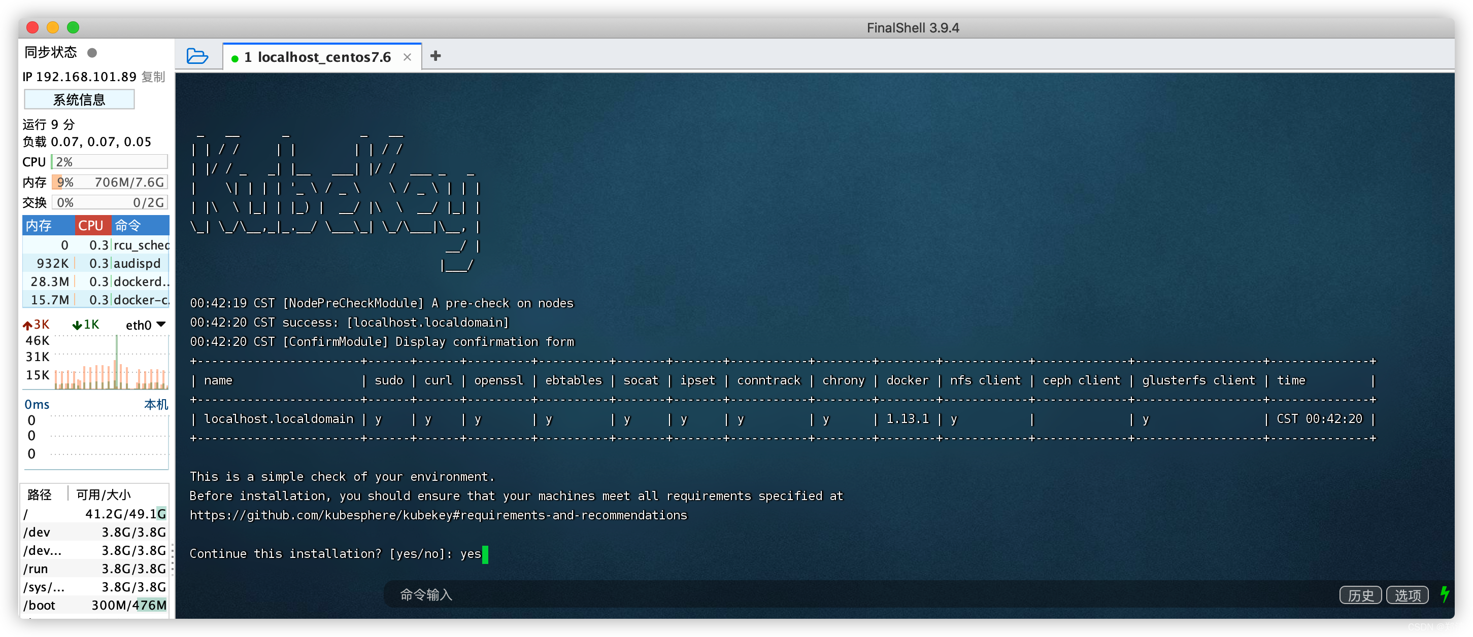Open the connection manager folder icon
Screen dimensions: 1473x637
(x=197, y=56)
